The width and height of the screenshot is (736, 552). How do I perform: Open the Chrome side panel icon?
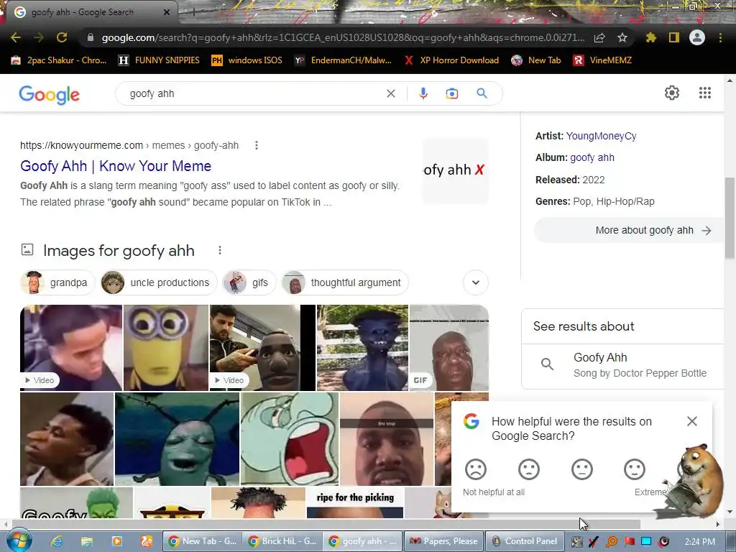(674, 37)
